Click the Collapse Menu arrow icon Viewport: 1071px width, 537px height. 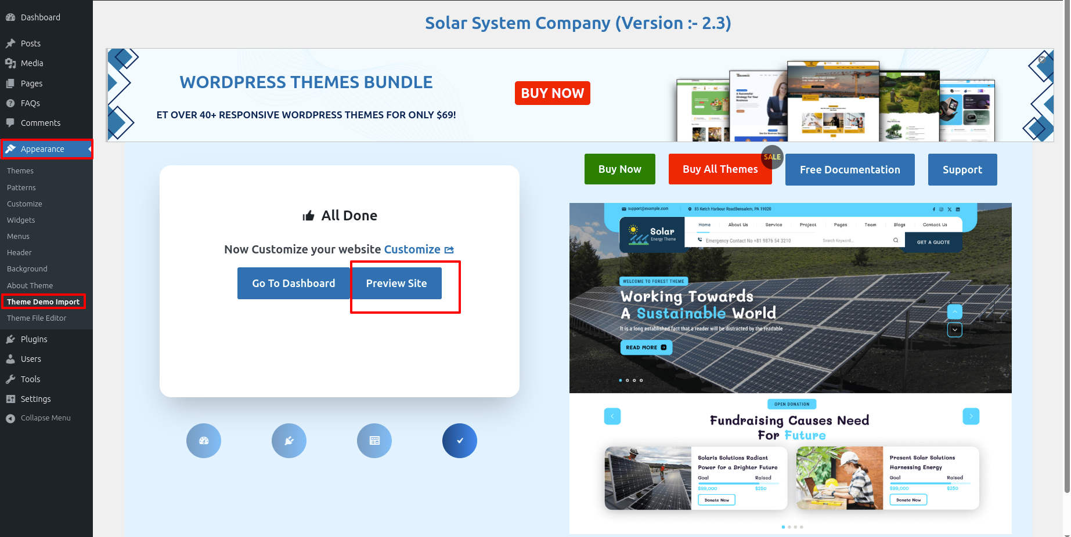10,418
